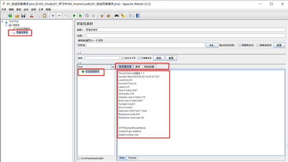Screen dimensions: 288x162
Task: Click the 浏览 browse file button
Action: (x=212, y=45)
